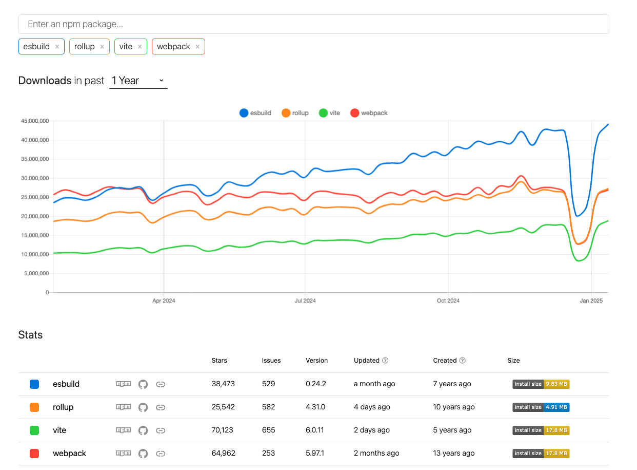Open esbuild GitHub repository icon

143,384
